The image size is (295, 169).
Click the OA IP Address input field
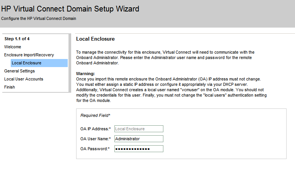coord(139,129)
